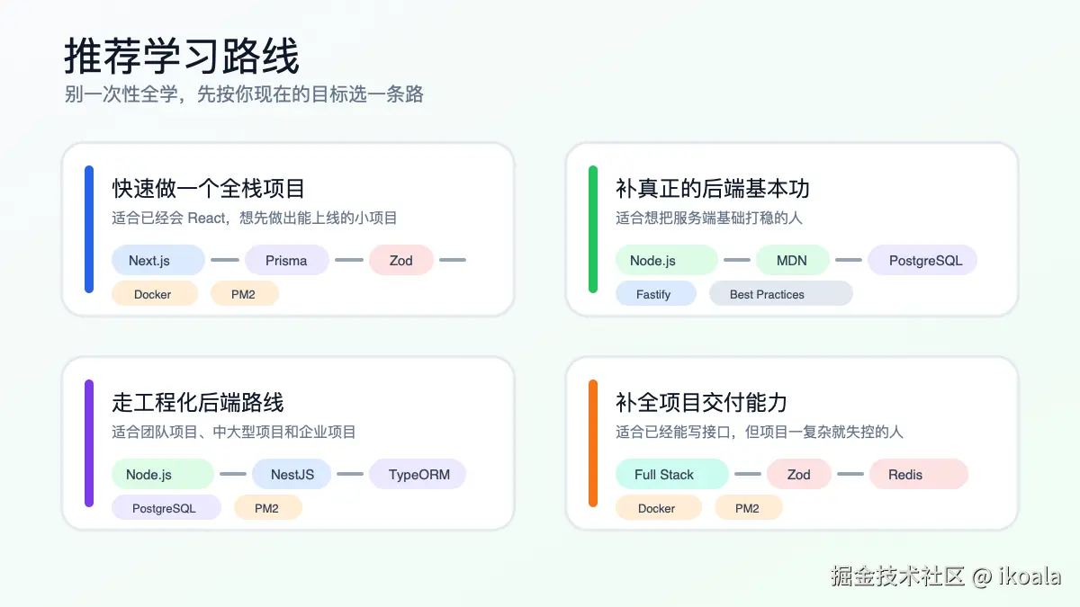Click the Next.js pill in the full-stack card

click(x=158, y=260)
